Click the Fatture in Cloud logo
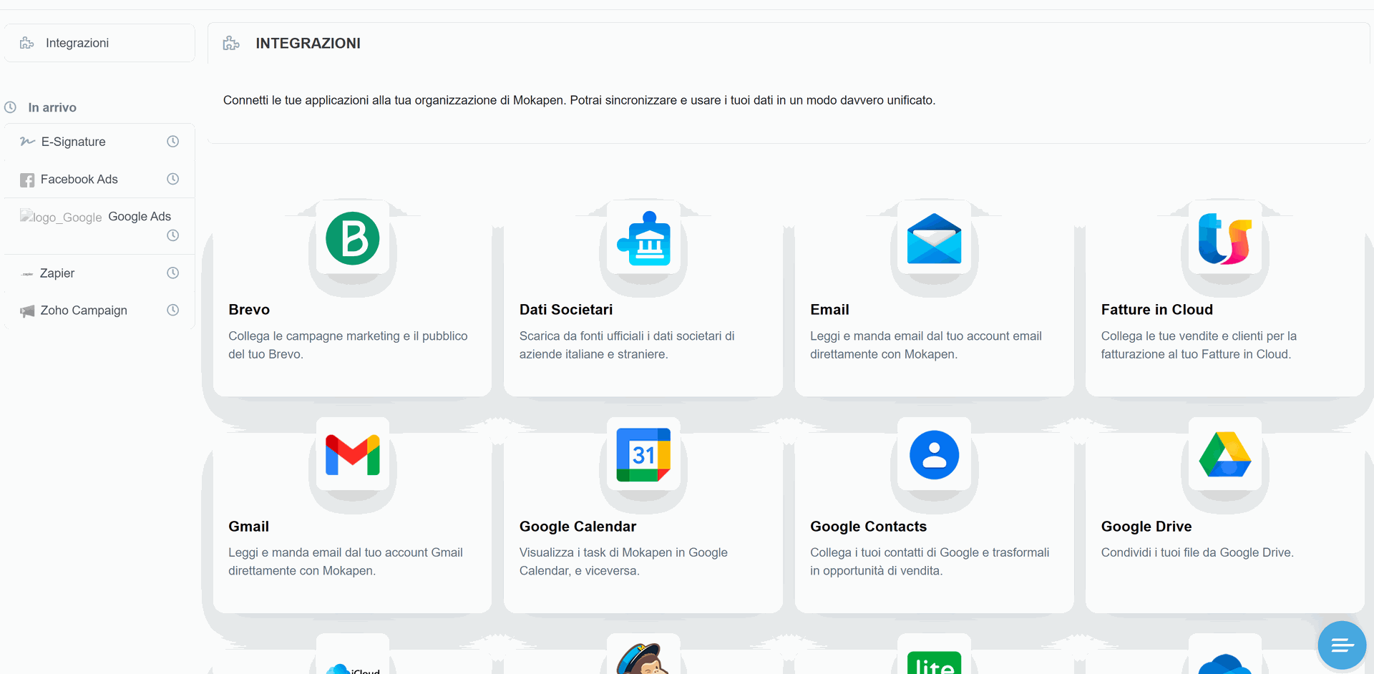This screenshot has height=674, width=1374. click(x=1225, y=238)
